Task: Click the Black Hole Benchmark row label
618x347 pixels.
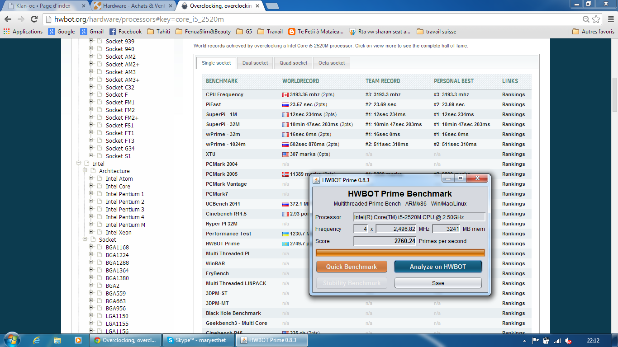Action: tap(233, 313)
